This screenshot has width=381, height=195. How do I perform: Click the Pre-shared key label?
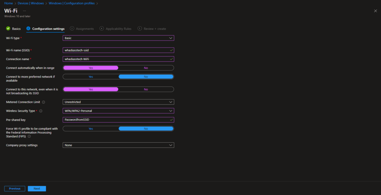(x=16, y=120)
